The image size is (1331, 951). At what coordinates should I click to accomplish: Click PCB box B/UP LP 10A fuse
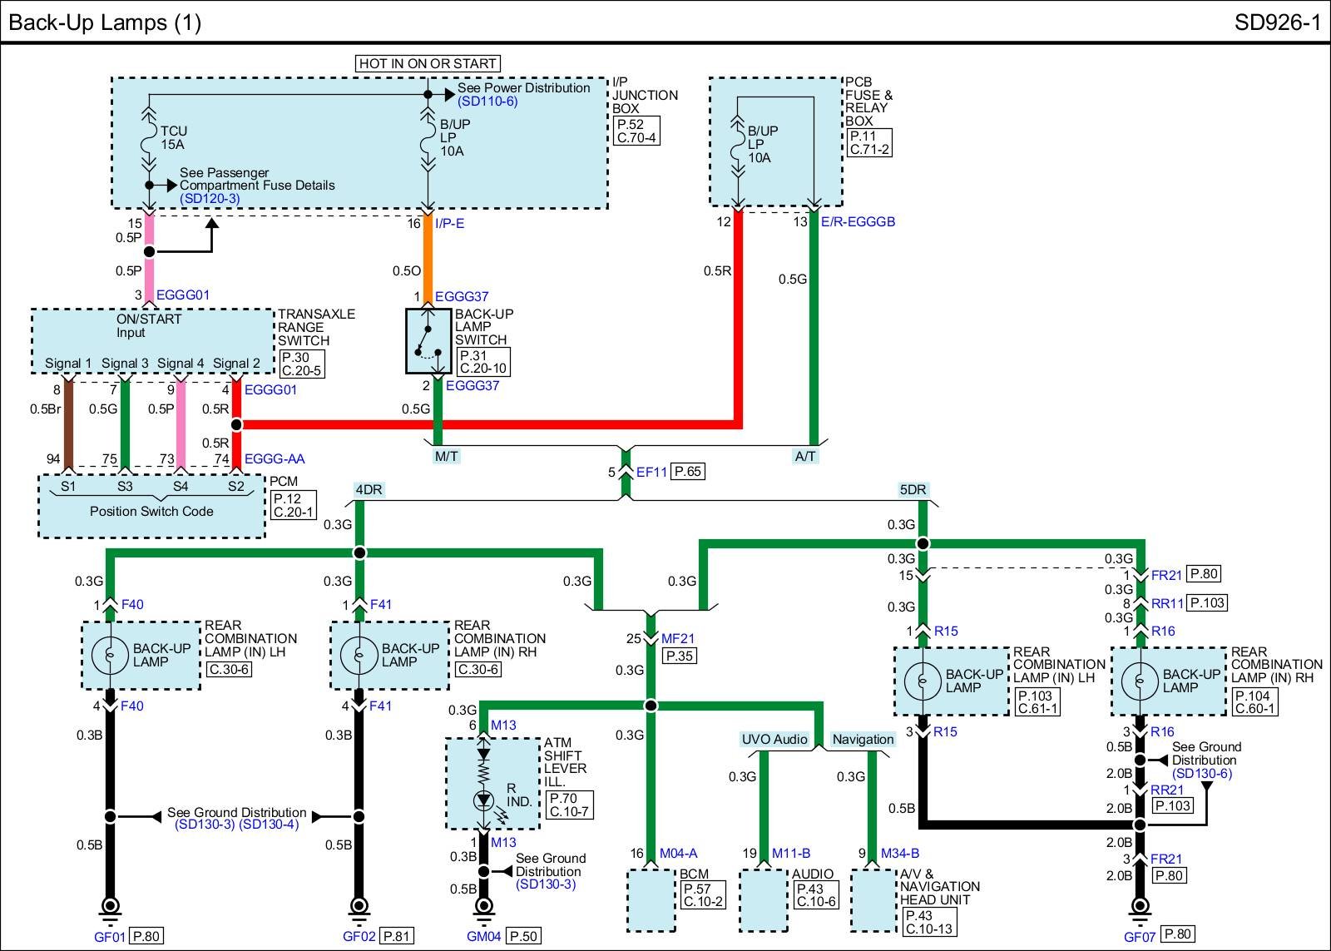click(737, 143)
